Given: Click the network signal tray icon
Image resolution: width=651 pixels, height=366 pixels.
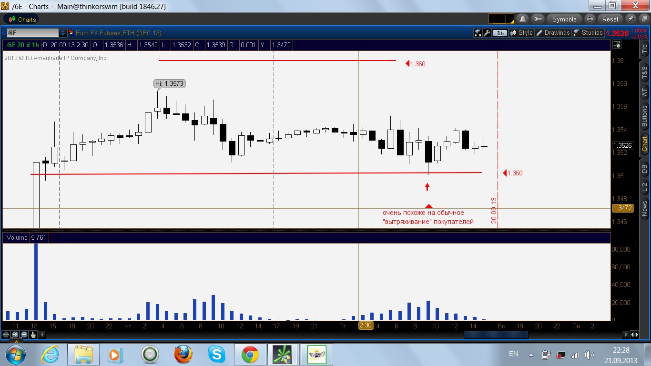Looking at the screenshot, I should point(575,355).
